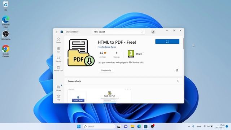Click the search magnifier in store
The height and width of the screenshot is (130, 231).
click(142, 32)
